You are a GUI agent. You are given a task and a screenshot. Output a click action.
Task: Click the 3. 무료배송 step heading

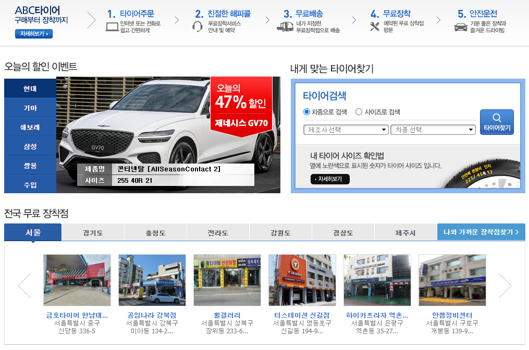coord(303,14)
